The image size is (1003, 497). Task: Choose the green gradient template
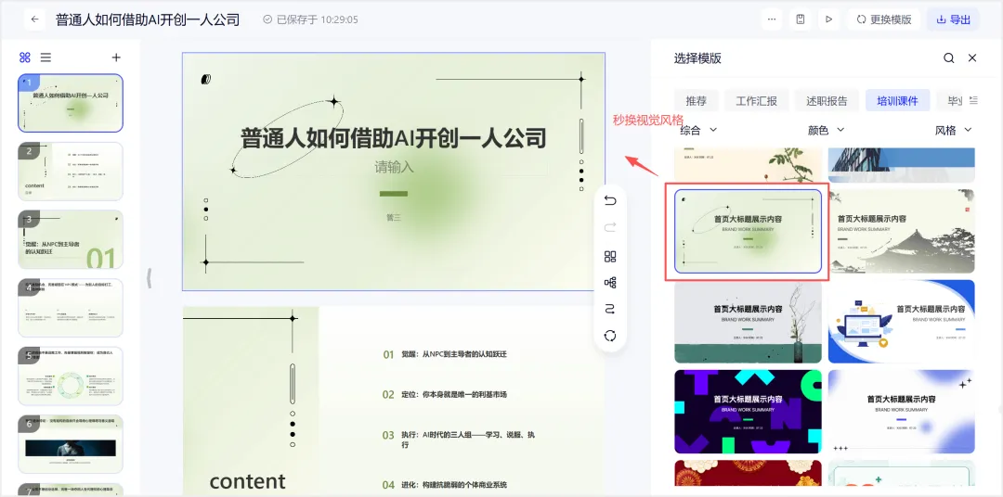(x=748, y=231)
